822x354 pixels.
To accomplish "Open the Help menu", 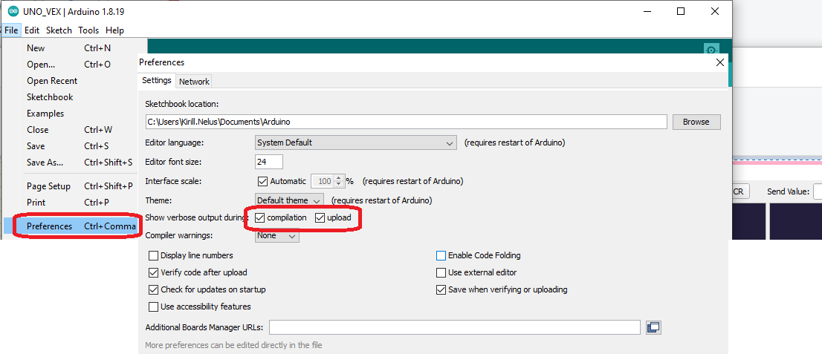I will coord(114,30).
